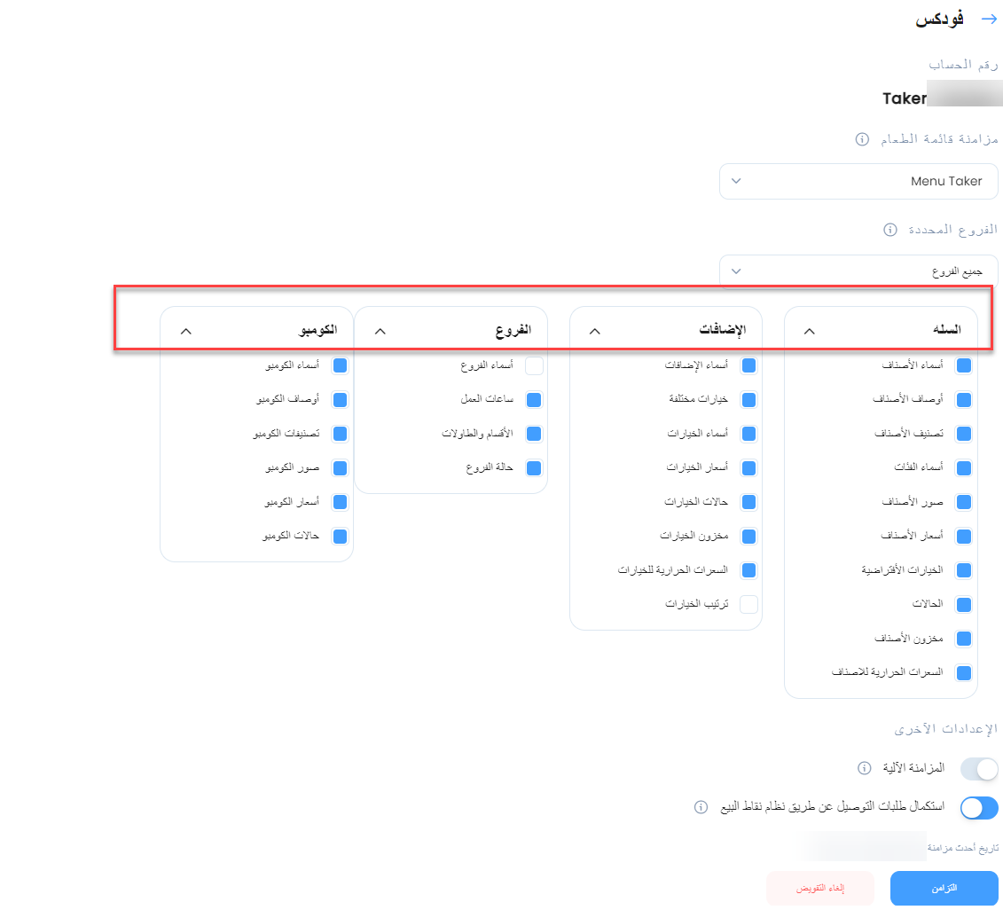Open the جميع الفروع dropdown

[x=858, y=271]
